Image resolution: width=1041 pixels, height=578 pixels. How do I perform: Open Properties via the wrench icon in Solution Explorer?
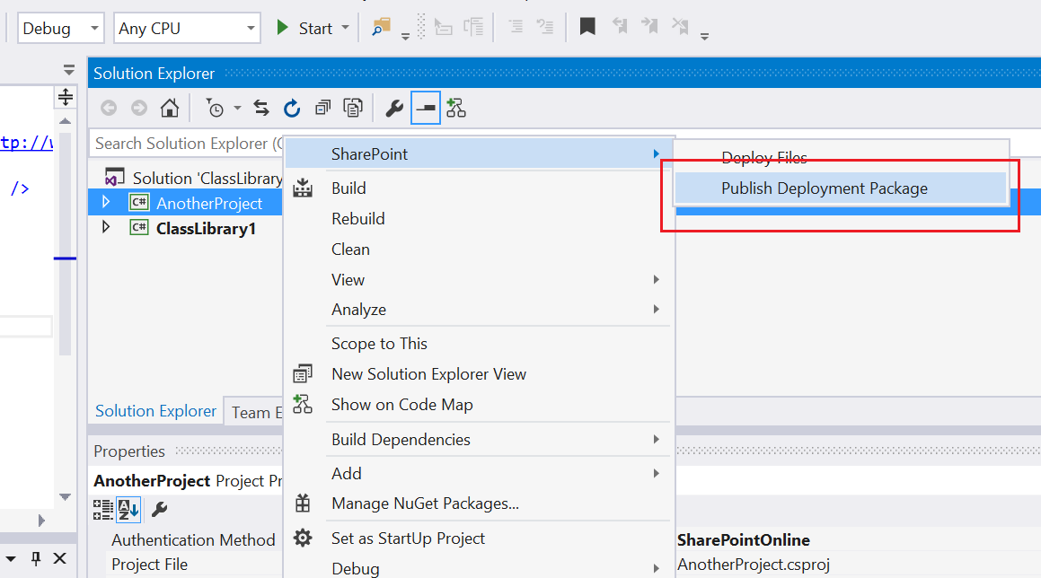(x=394, y=109)
